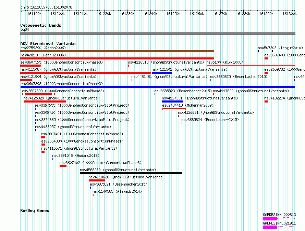The width and height of the screenshot is (305, 231).
Task: Click esv3685824 (Besenbacher2015) label
Action: click(x=210, y=120)
